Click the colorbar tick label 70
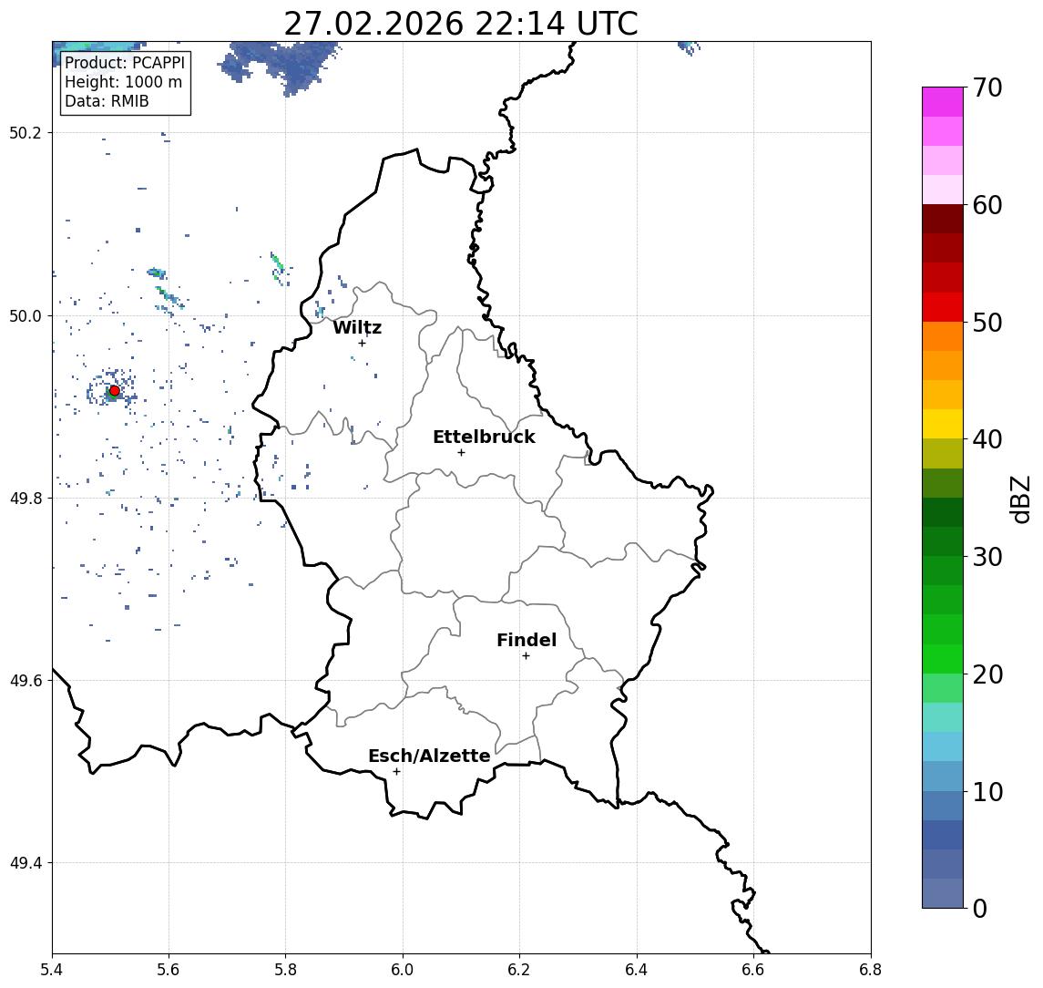 click(x=987, y=87)
